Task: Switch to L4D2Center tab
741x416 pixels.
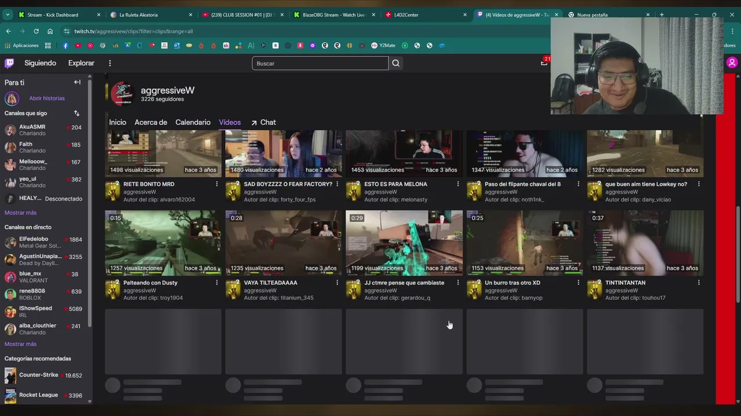Action: click(424, 14)
